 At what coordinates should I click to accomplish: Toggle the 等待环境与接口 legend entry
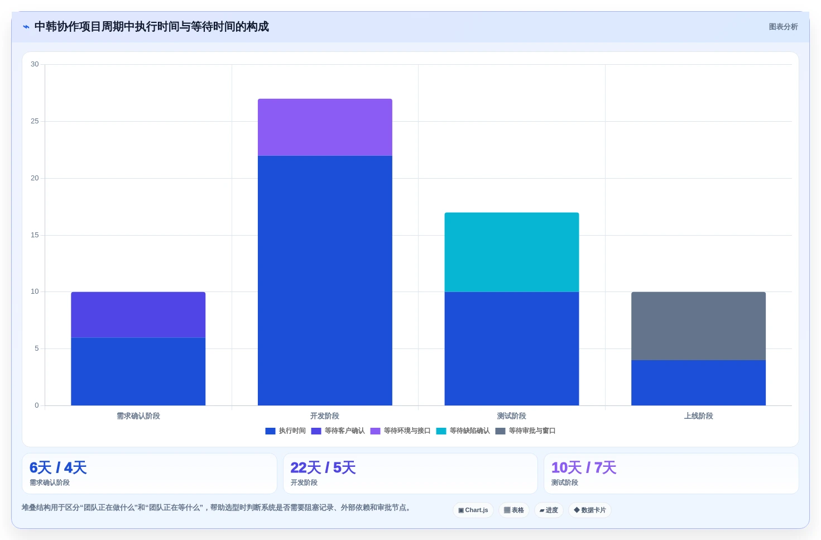[x=400, y=431]
